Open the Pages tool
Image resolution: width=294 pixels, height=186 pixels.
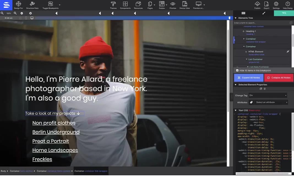(150, 5)
